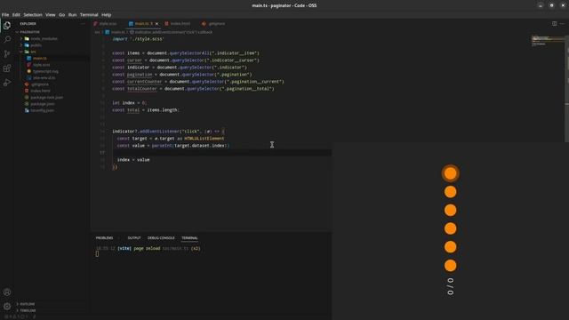Click the import './style.scss' line
569x320 pixels.
click(x=138, y=39)
